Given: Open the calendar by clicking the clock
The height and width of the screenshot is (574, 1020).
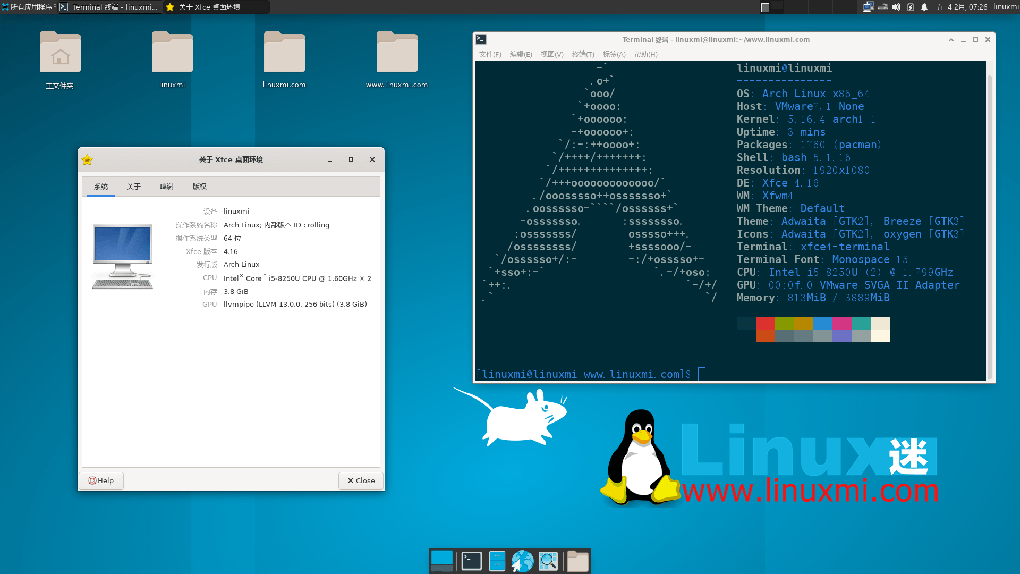Looking at the screenshot, I should coord(963,7).
